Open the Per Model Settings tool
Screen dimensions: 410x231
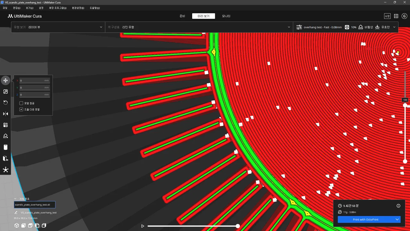coord(5,125)
